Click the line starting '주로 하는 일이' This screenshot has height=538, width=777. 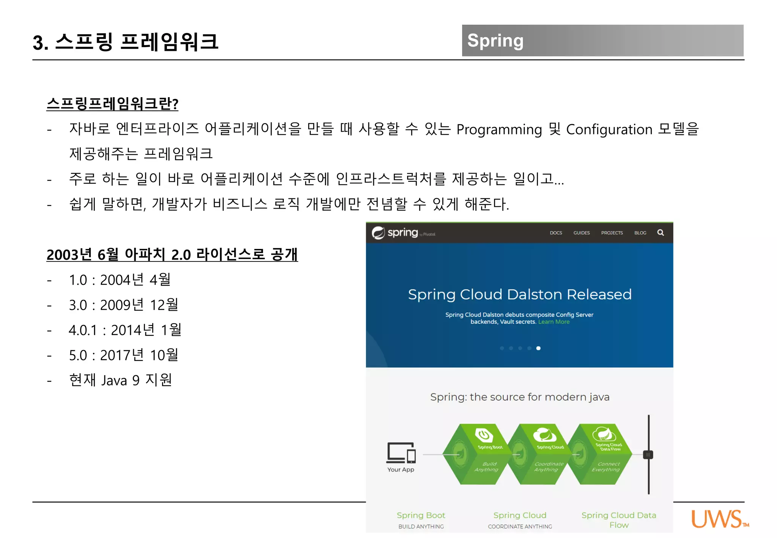click(316, 179)
